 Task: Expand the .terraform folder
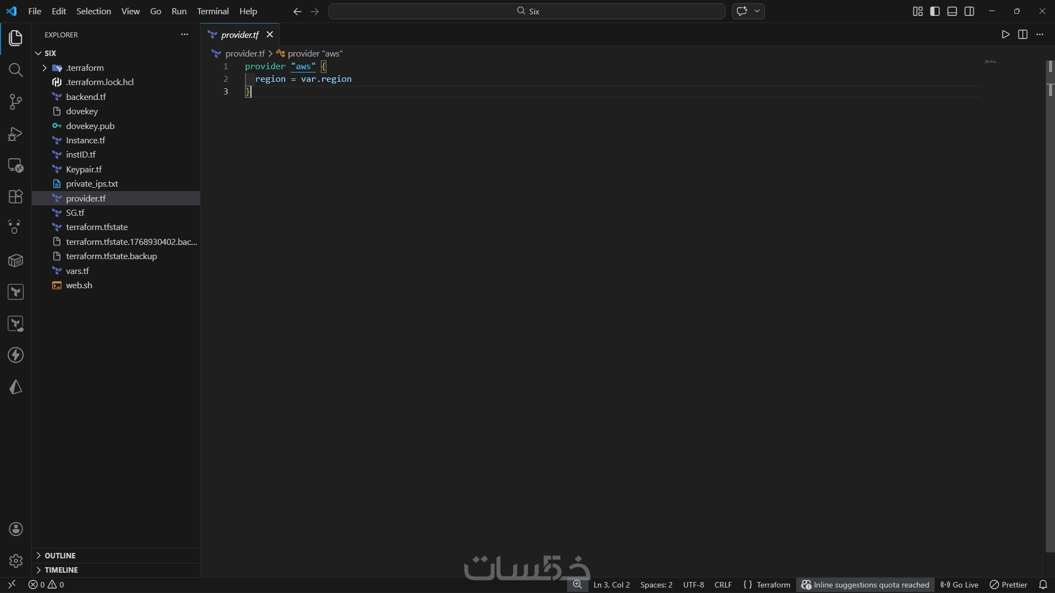pos(85,68)
